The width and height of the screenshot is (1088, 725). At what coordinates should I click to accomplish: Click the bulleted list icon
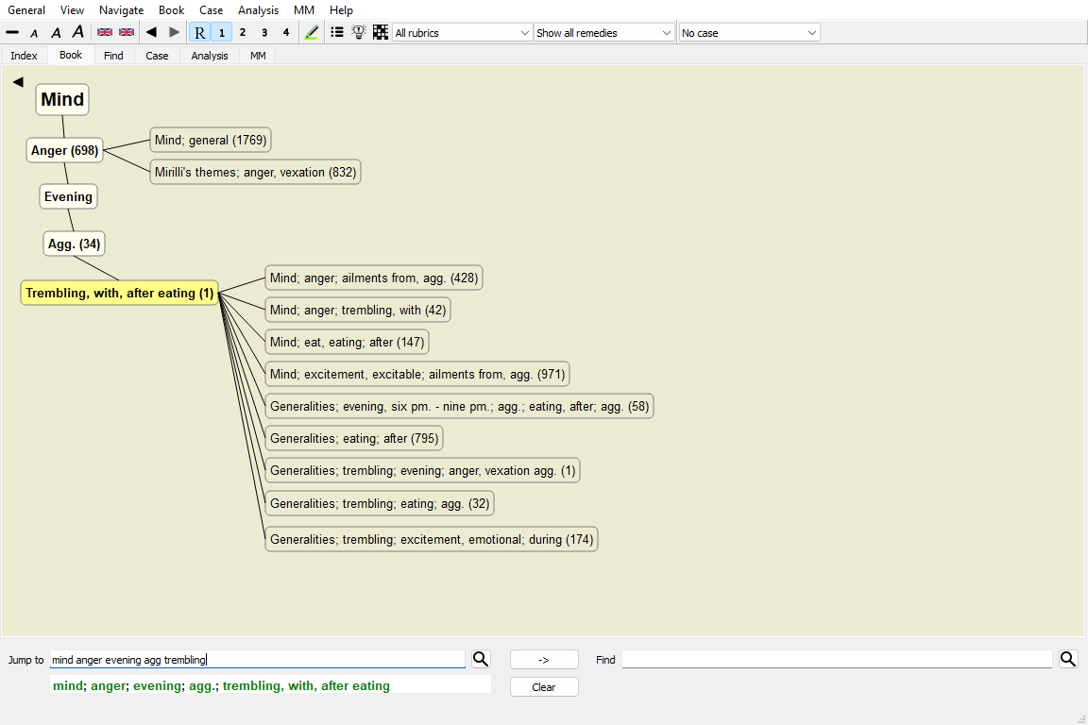tap(336, 32)
